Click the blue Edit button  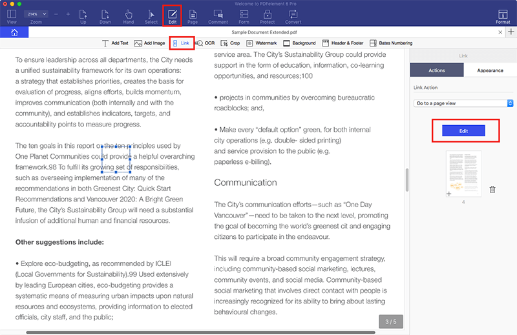463,131
